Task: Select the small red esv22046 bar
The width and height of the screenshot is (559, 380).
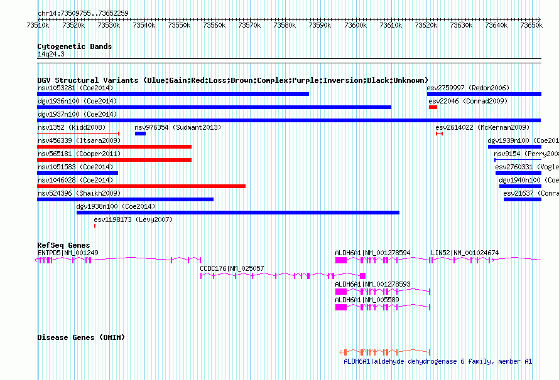Action: click(x=433, y=107)
